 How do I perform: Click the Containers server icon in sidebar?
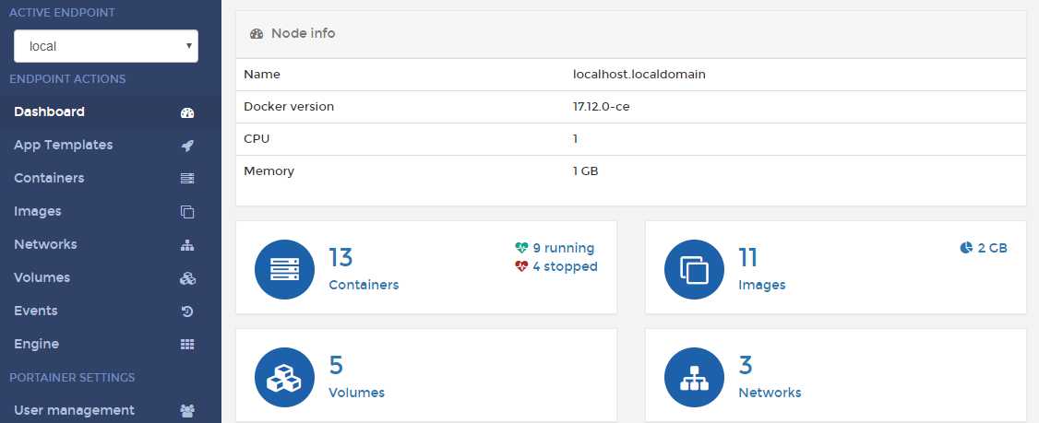[187, 179]
